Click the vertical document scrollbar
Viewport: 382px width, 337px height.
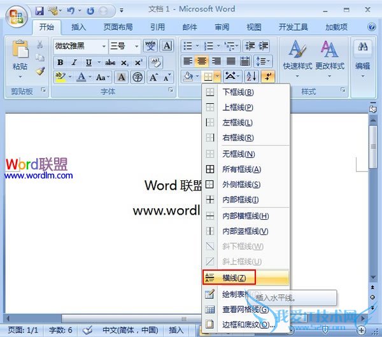(372, 191)
